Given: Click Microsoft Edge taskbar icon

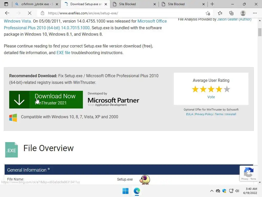Looking at the screenshot, I should [x=137, y=191].
